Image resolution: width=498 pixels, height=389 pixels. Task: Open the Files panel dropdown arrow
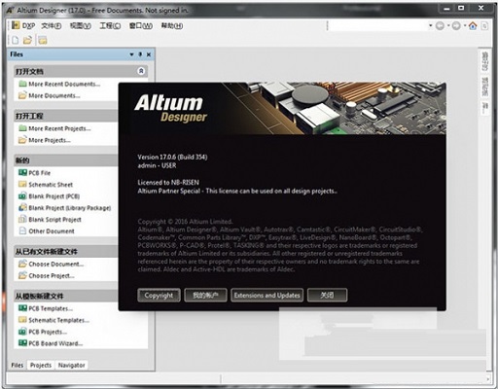131,54
